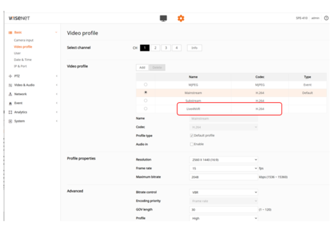The height and width of the screenshot is (226, 334).
Task: Click the PTZ icon in sidebar
Action: click(x=10, y=76)
